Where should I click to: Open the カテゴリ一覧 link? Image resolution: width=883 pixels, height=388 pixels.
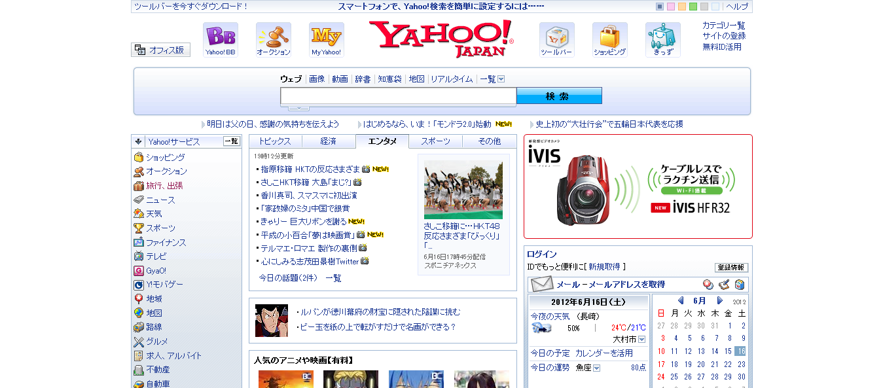(724, 26)
